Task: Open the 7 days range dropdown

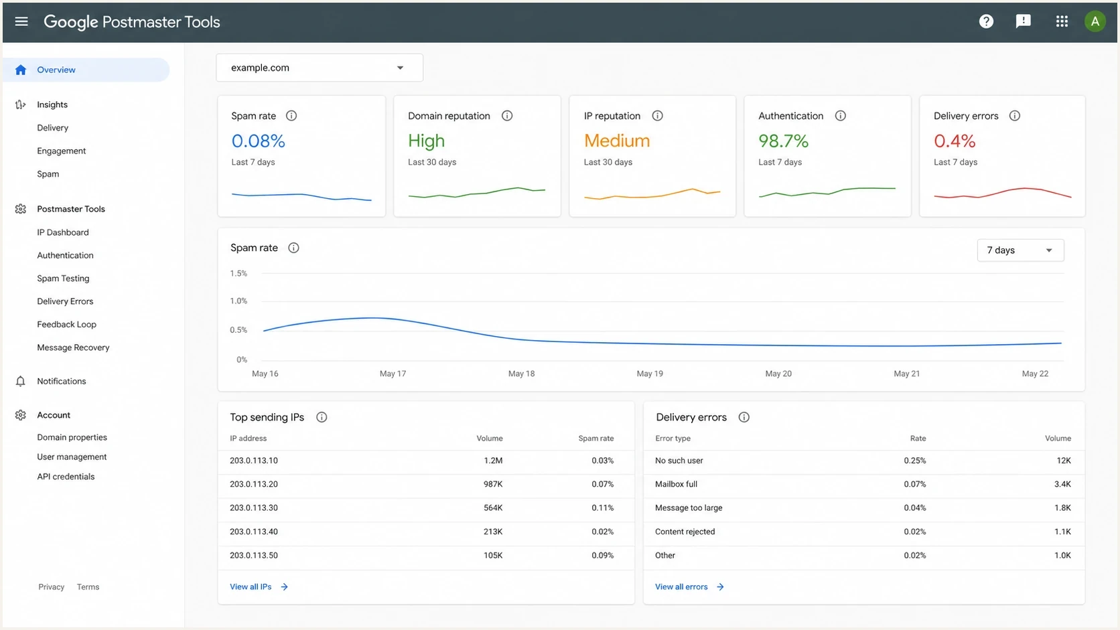Action: coord(1020,250)
